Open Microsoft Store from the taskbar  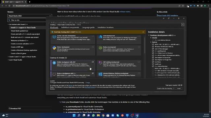108,115
